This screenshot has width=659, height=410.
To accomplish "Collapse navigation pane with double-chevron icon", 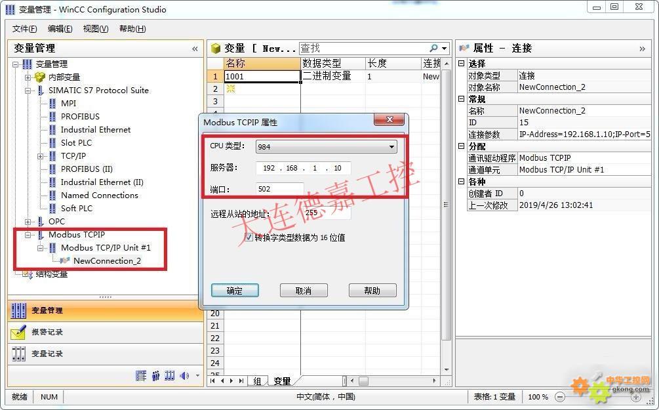I will click(195, 49).
